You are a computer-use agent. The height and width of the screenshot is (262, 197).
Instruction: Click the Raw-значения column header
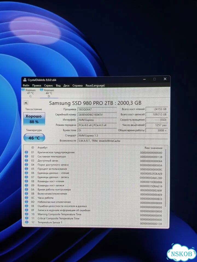[153, 148]
